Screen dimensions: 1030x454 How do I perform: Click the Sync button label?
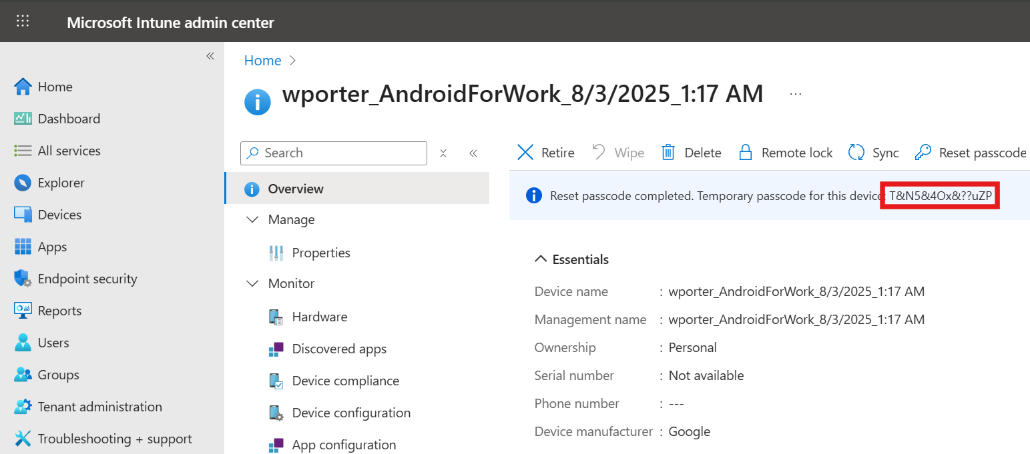(886, 153)
